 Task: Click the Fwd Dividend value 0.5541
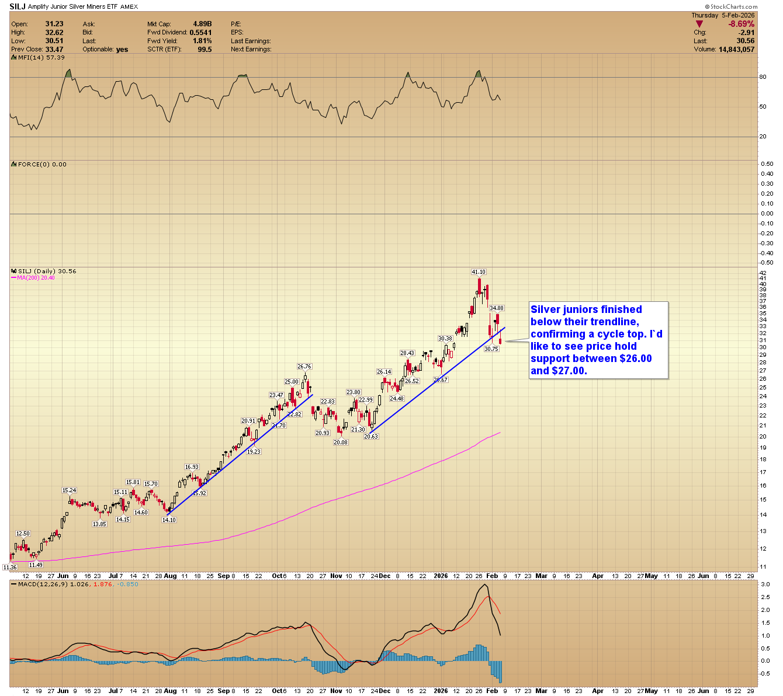pyautogui.click(x=200, y=33)
